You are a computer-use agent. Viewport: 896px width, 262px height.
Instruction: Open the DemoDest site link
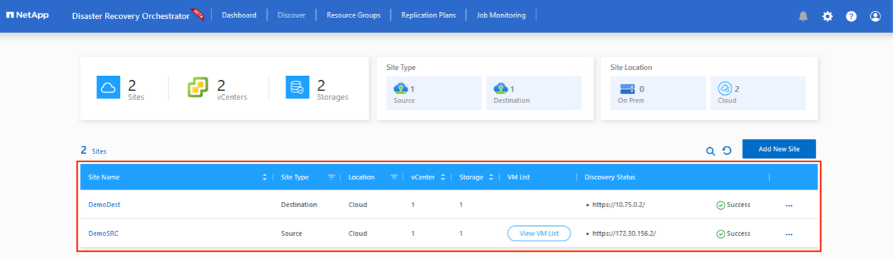pos(104,205)
